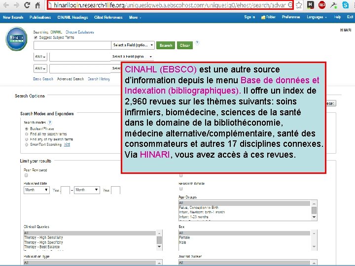Click the browser forward arrow
This screenshot has height=266, width=355.
(17, 5)
